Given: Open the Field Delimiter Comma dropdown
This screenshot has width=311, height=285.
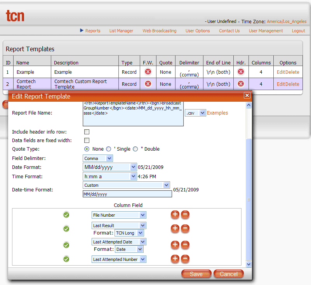Looking at the screenshot, I should [x=98, y=158].
